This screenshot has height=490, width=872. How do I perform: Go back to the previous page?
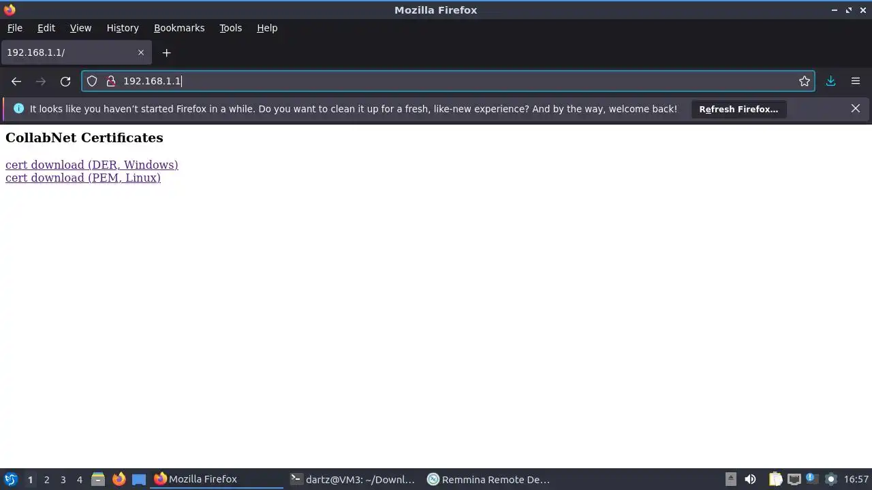coord(16,81)
